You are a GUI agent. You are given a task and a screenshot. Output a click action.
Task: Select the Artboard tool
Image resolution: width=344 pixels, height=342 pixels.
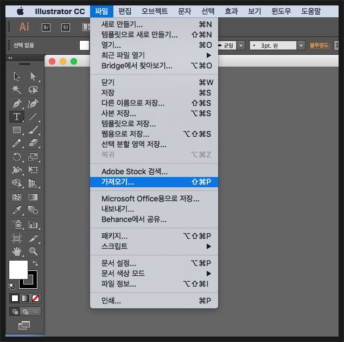17,238
